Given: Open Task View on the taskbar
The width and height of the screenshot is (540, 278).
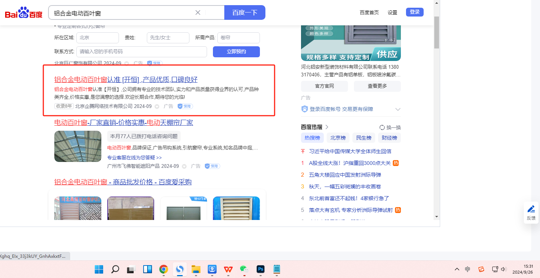Looking at the screenshot, I should pos(131,270).
